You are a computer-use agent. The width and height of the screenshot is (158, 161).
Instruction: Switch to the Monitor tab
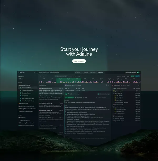(100, 72)
